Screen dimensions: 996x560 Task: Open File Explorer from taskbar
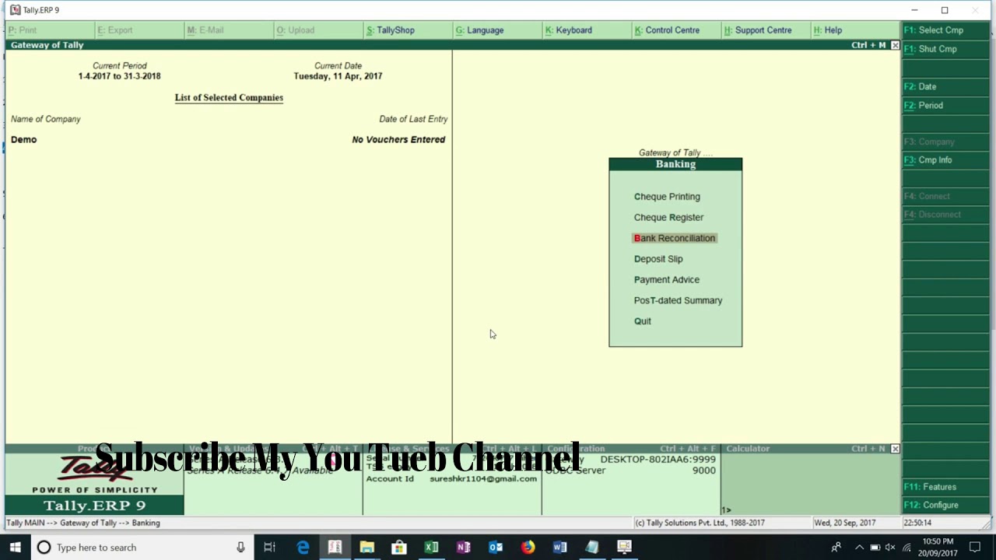[366, 548]
